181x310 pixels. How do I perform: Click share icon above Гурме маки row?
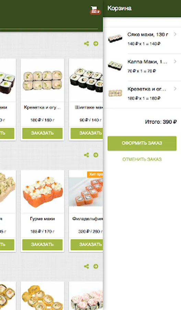click(x=86, y=155)
